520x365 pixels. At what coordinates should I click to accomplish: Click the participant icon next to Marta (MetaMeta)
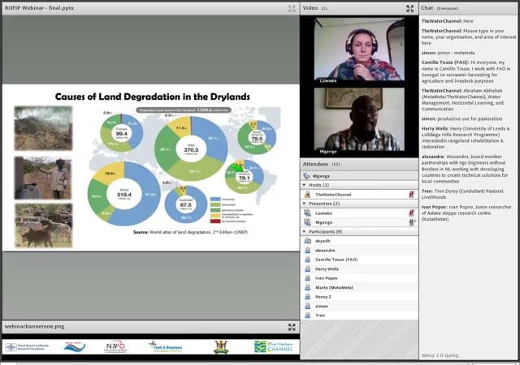point(307,287)
